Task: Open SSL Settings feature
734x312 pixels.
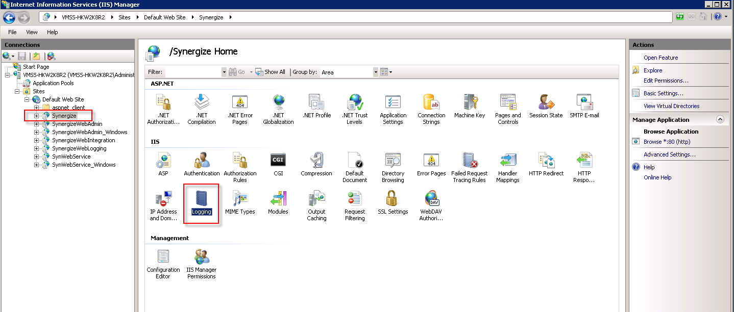Action: [393, 202]
